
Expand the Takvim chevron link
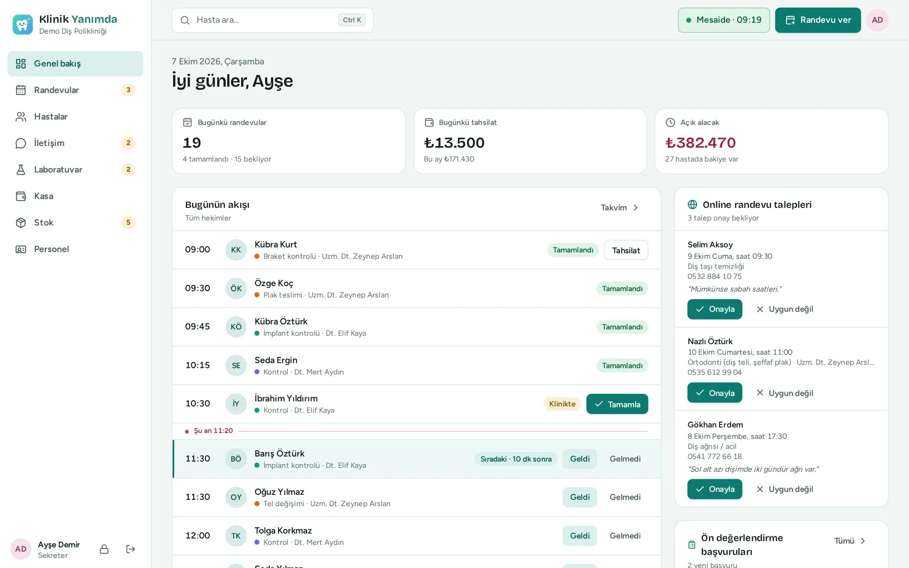pos(619,207)
